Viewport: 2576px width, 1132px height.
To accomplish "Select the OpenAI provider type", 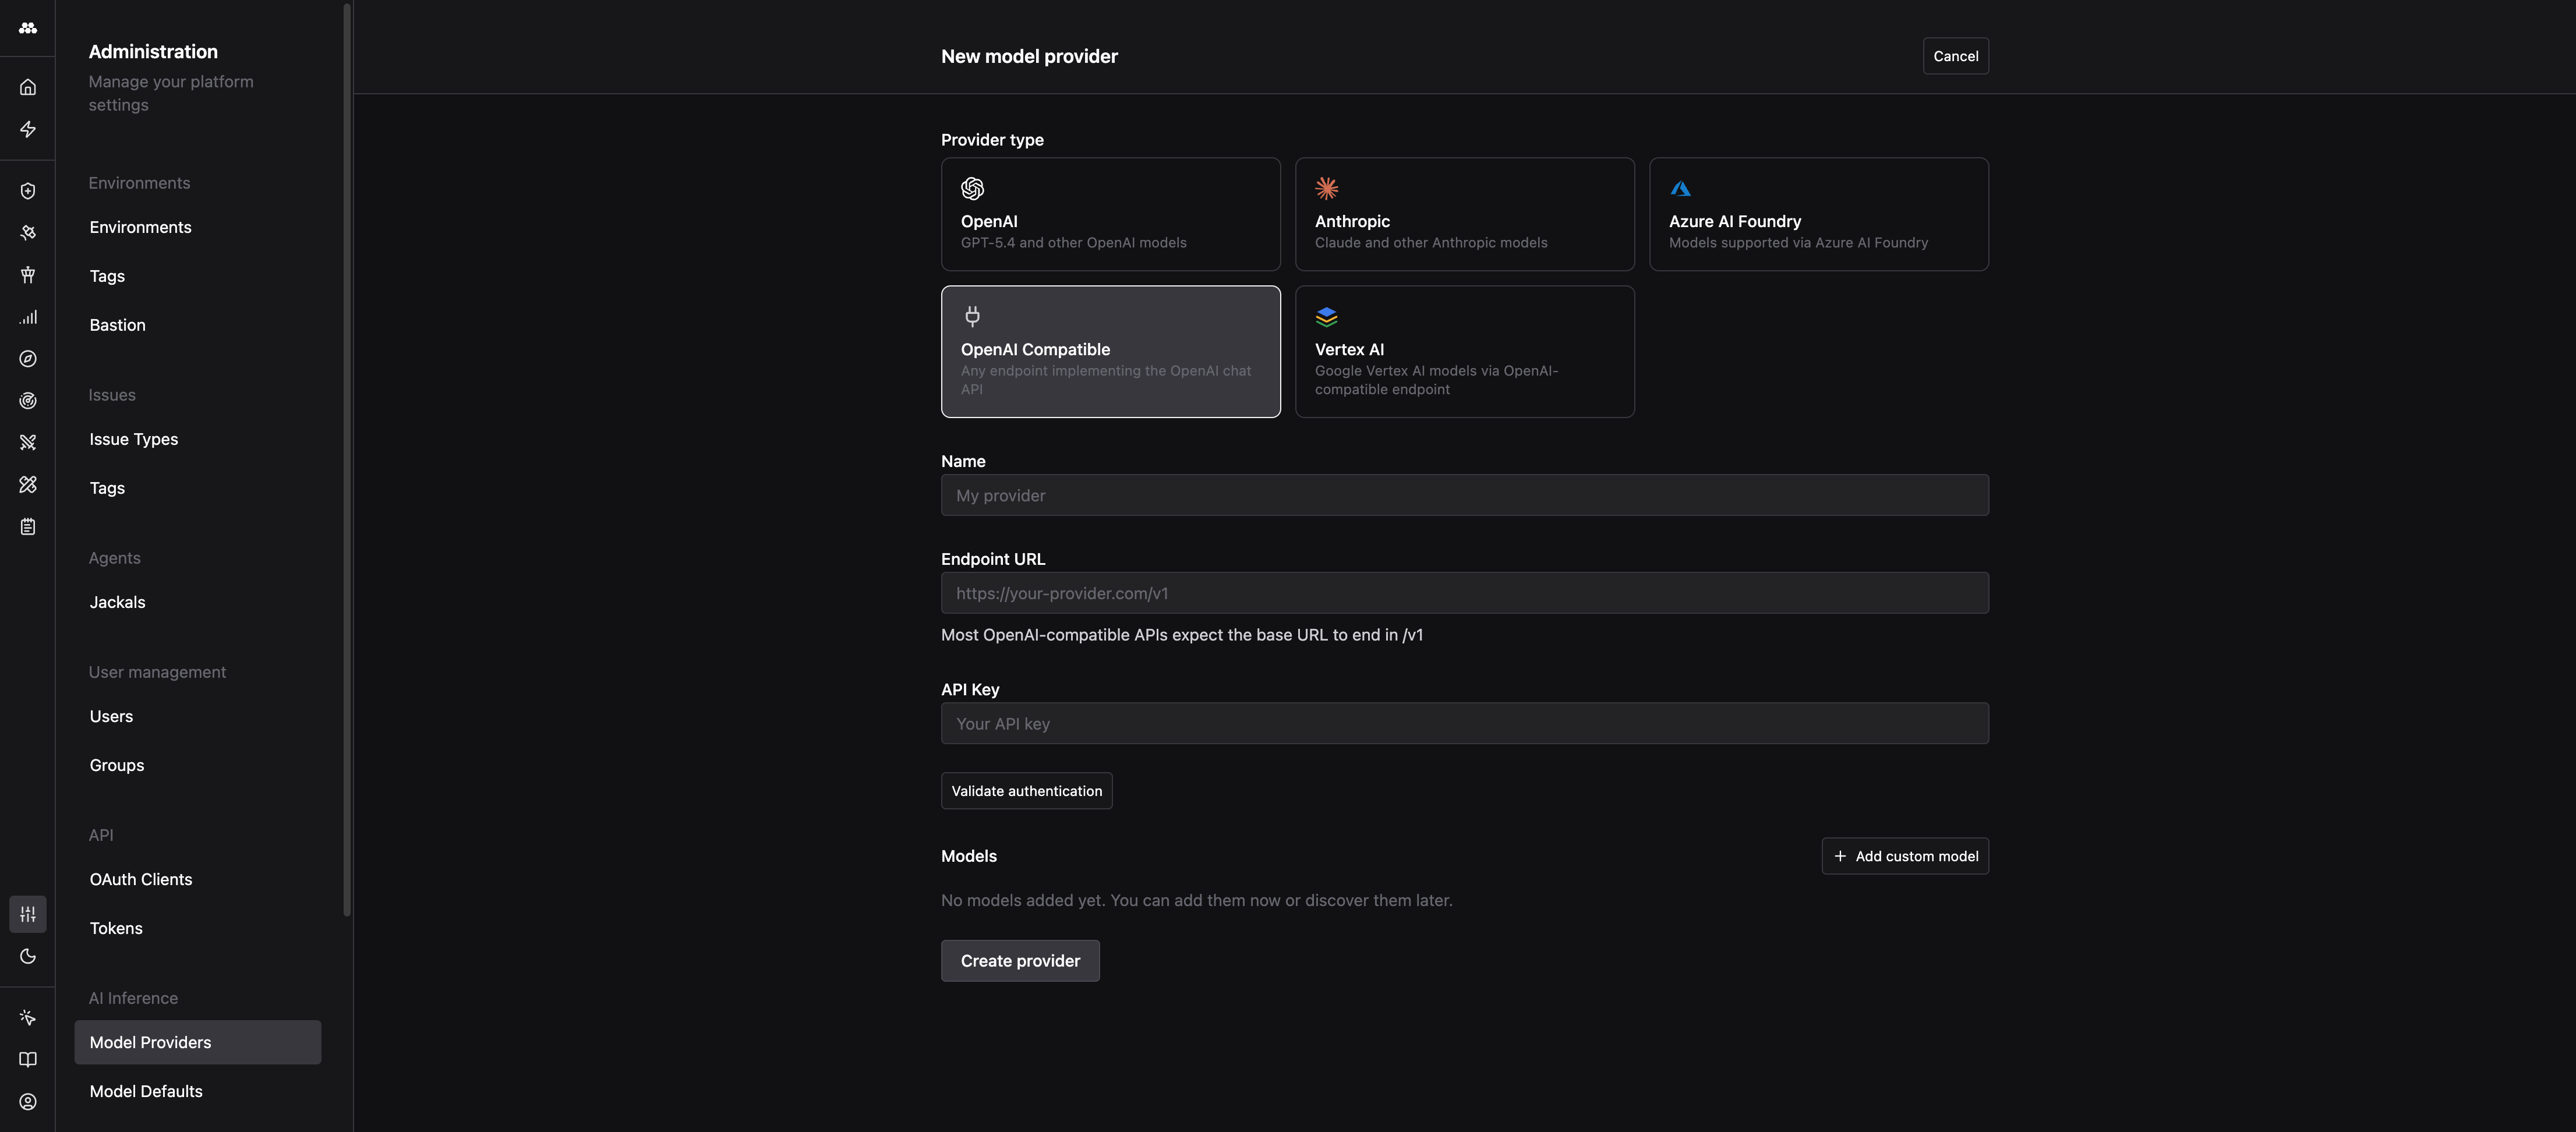I will (x=1110, y=214).
